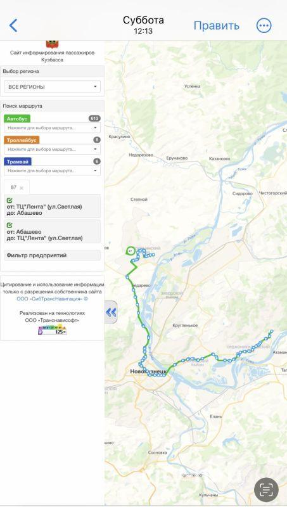Viewport: 287px width, 507px height.
Task: Open the ВСЕ РЕГИОНЫ region dropdown
Action: click(x=52, y=87)
